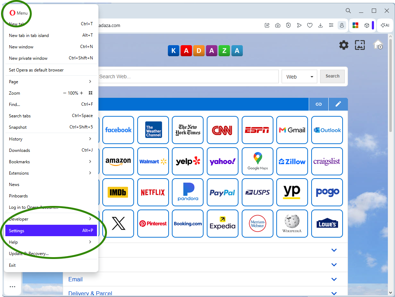Image resolution: width=395 pixels, height=297 pixels.
Task: Change background with the picture icon
Action: point(360,45)
